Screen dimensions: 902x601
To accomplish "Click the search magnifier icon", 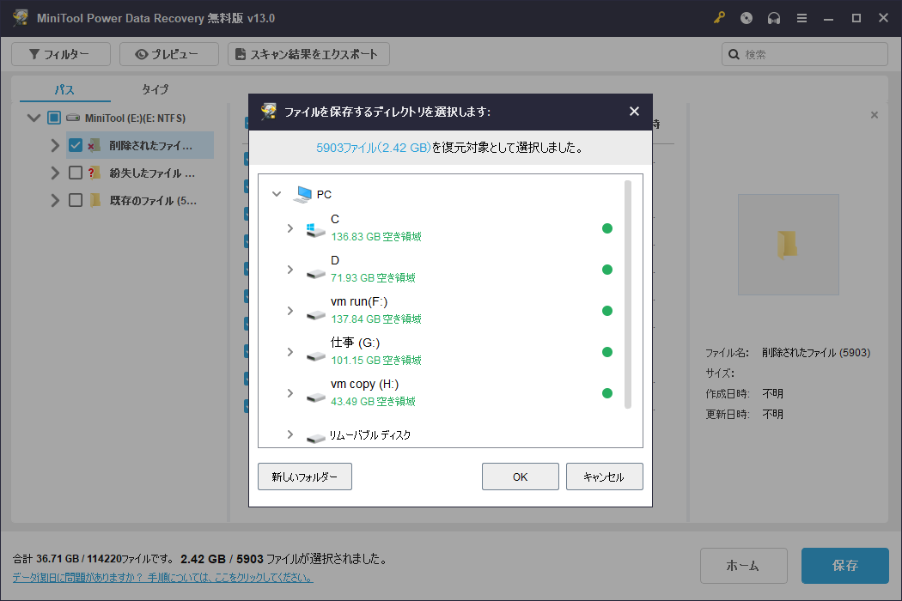I will coord(734,54).
